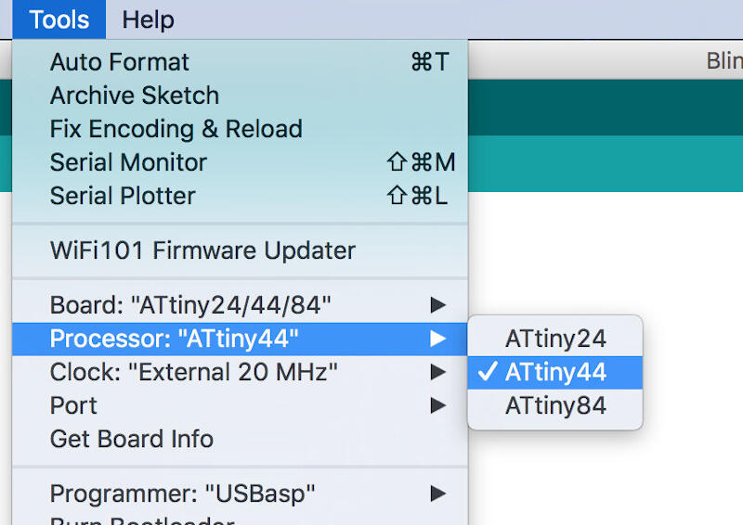Expand the Processor ATtiny44 submenu
The image size is (743, 525).
click(175, 339)
